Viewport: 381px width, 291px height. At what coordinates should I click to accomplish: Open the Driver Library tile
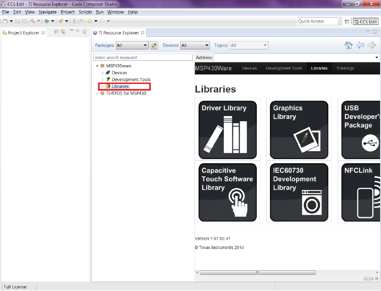coord(228,130)
